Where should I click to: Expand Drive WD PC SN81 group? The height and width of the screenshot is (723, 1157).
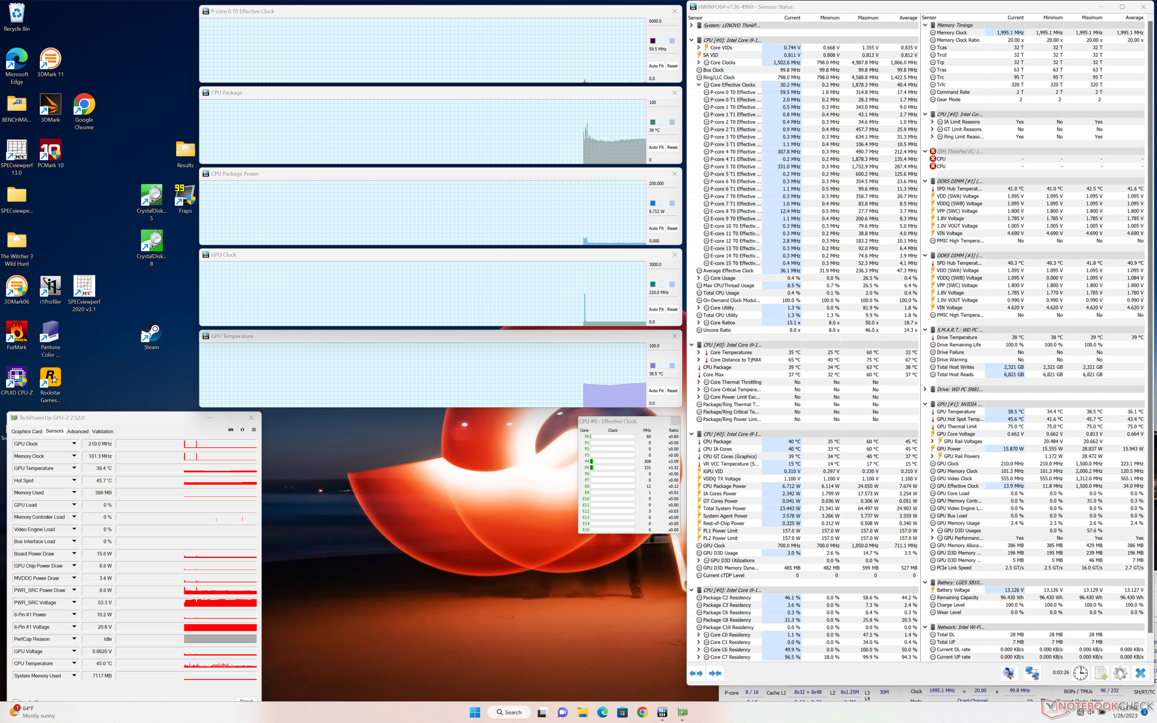925,389
